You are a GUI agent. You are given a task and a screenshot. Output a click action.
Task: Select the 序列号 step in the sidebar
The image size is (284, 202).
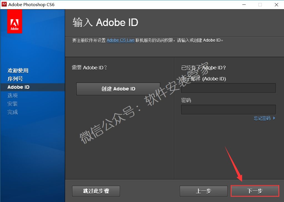[15, 79]
